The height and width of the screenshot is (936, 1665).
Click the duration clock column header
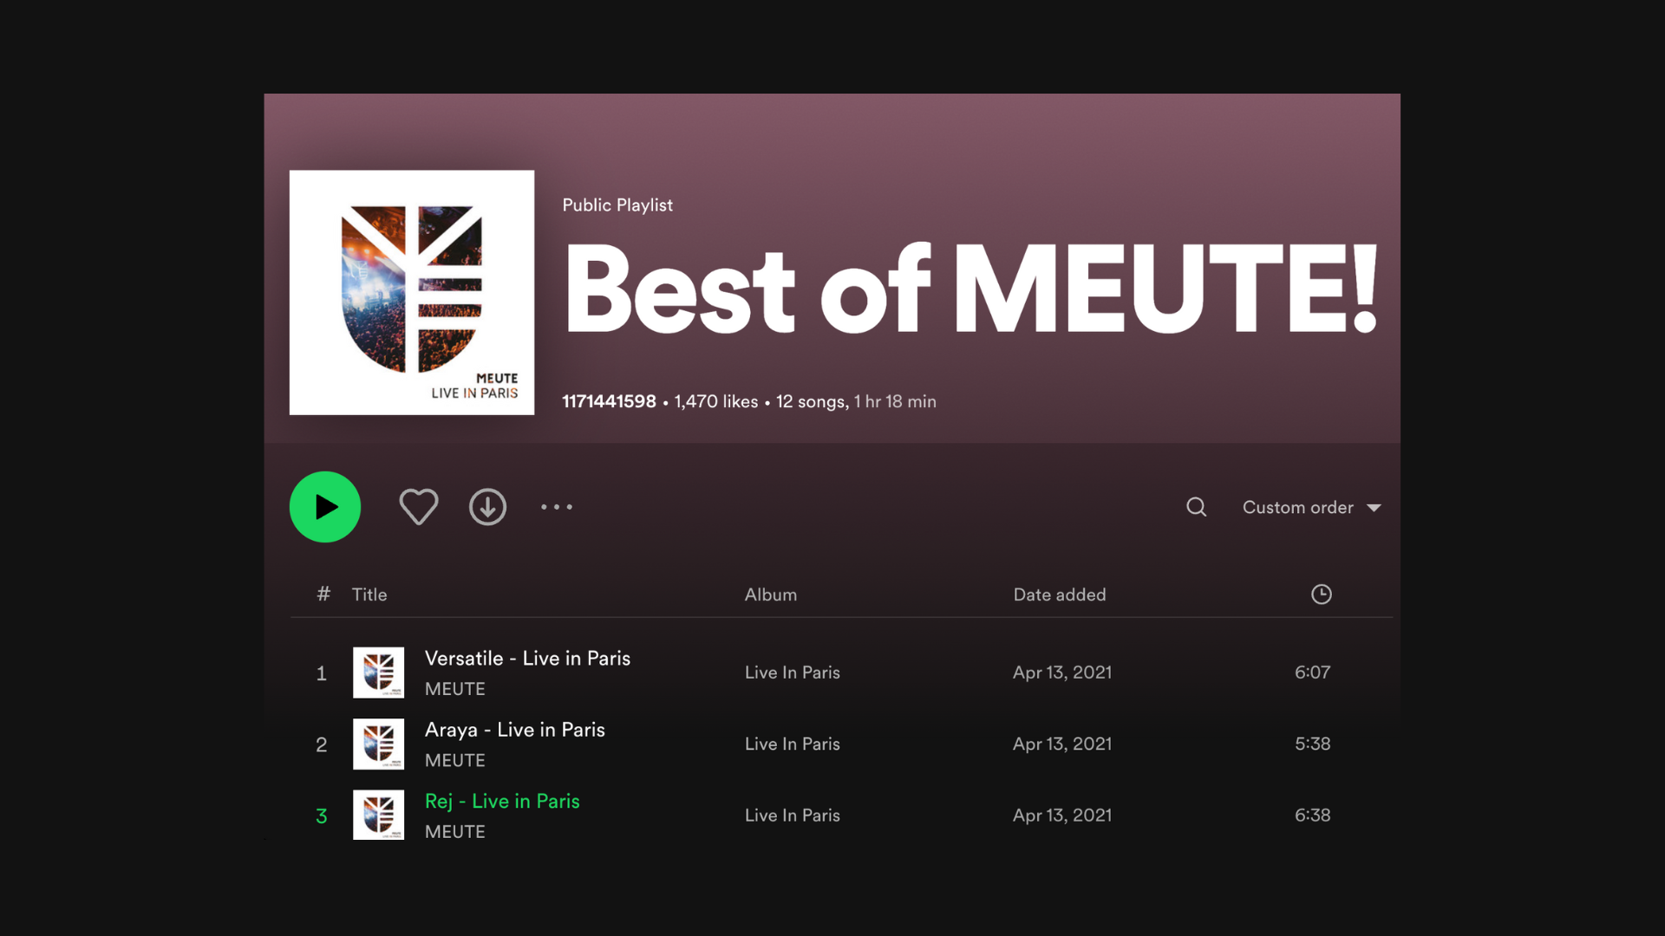[x=1321, y=594]
